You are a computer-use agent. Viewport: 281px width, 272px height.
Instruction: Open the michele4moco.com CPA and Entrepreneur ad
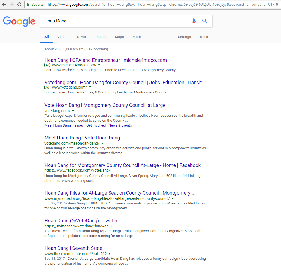(x=105, y=60)
